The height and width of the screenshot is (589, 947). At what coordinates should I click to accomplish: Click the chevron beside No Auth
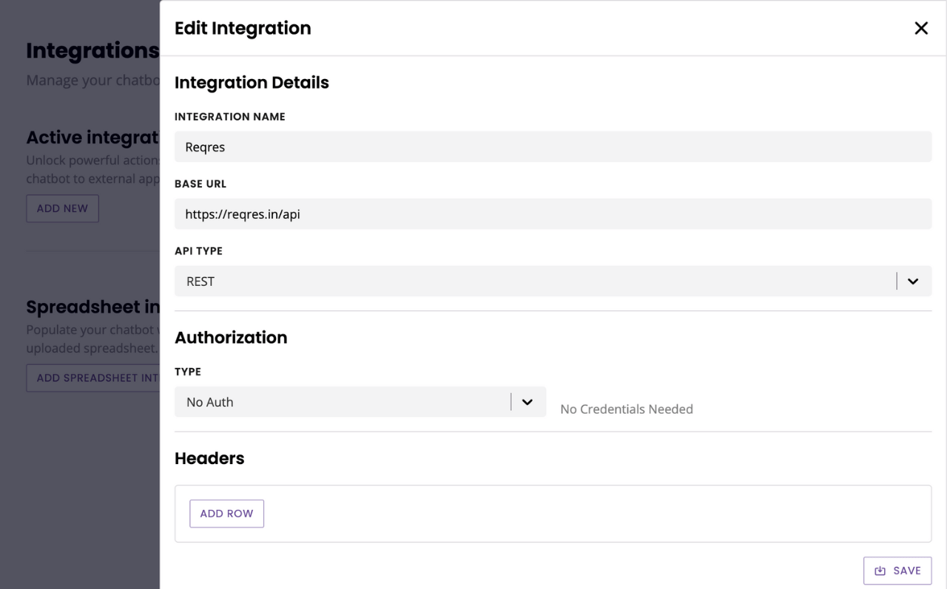pos(528,401)
